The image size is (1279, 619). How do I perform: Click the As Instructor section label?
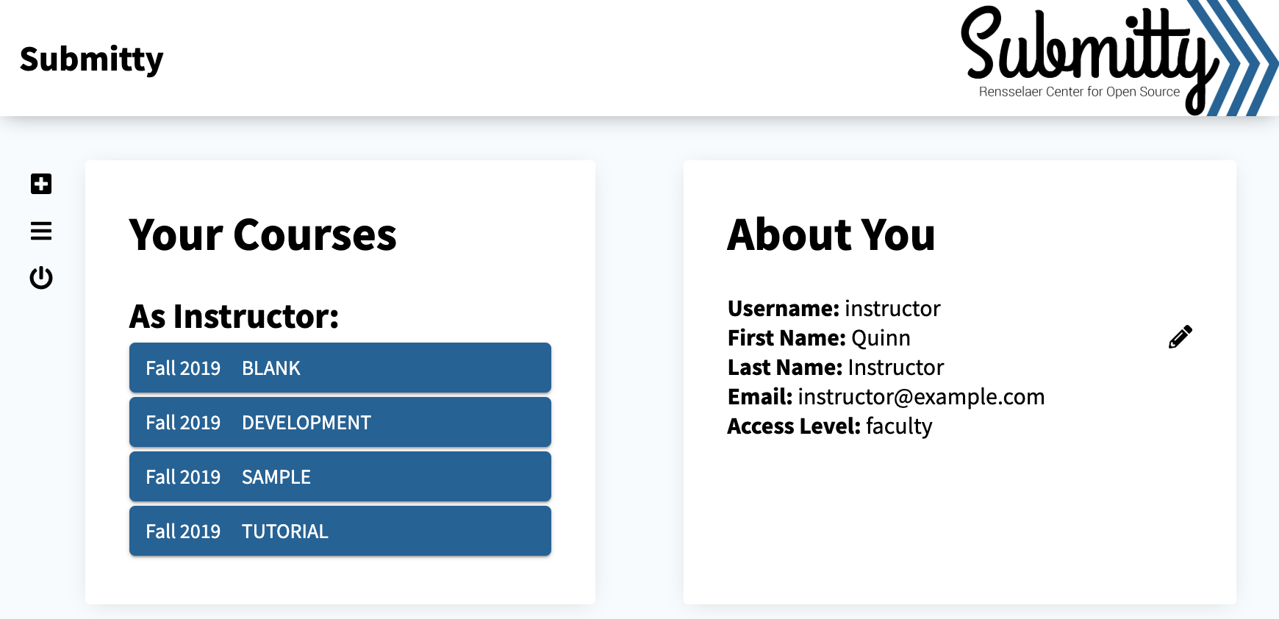tap(234, 317)
